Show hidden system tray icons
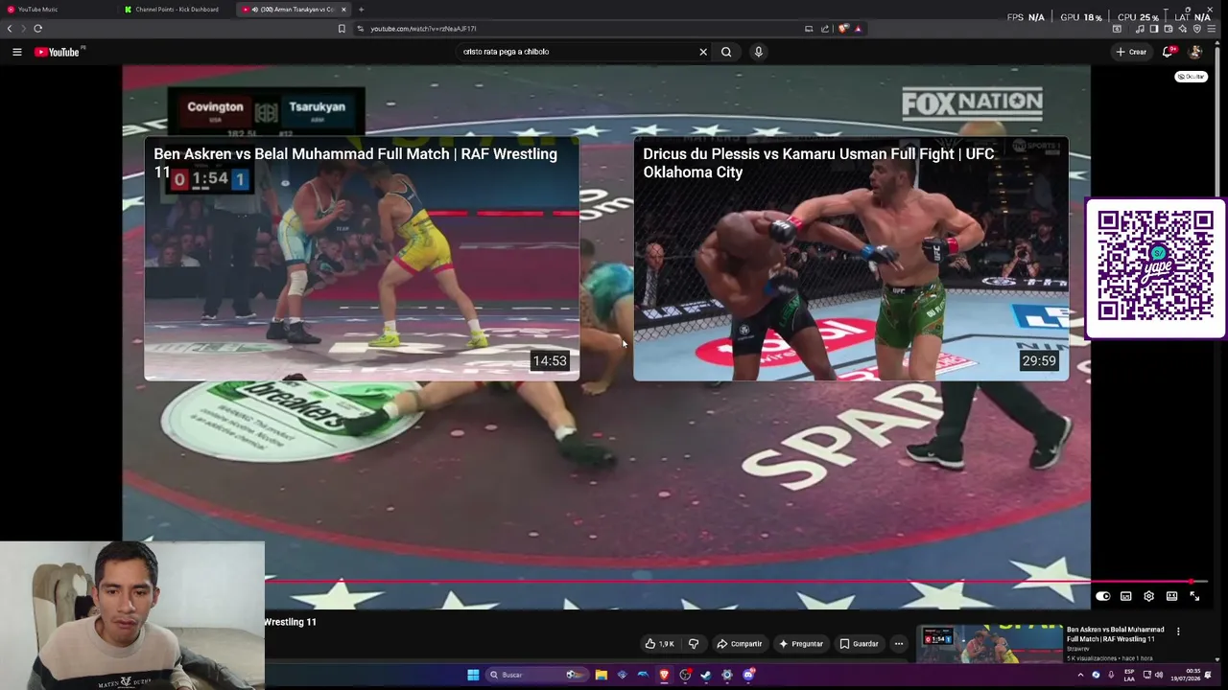The image size is (1228, 690). click(x=1080, y=675)
